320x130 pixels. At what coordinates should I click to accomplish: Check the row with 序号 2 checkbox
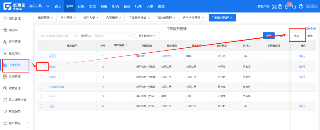[42, 66]
